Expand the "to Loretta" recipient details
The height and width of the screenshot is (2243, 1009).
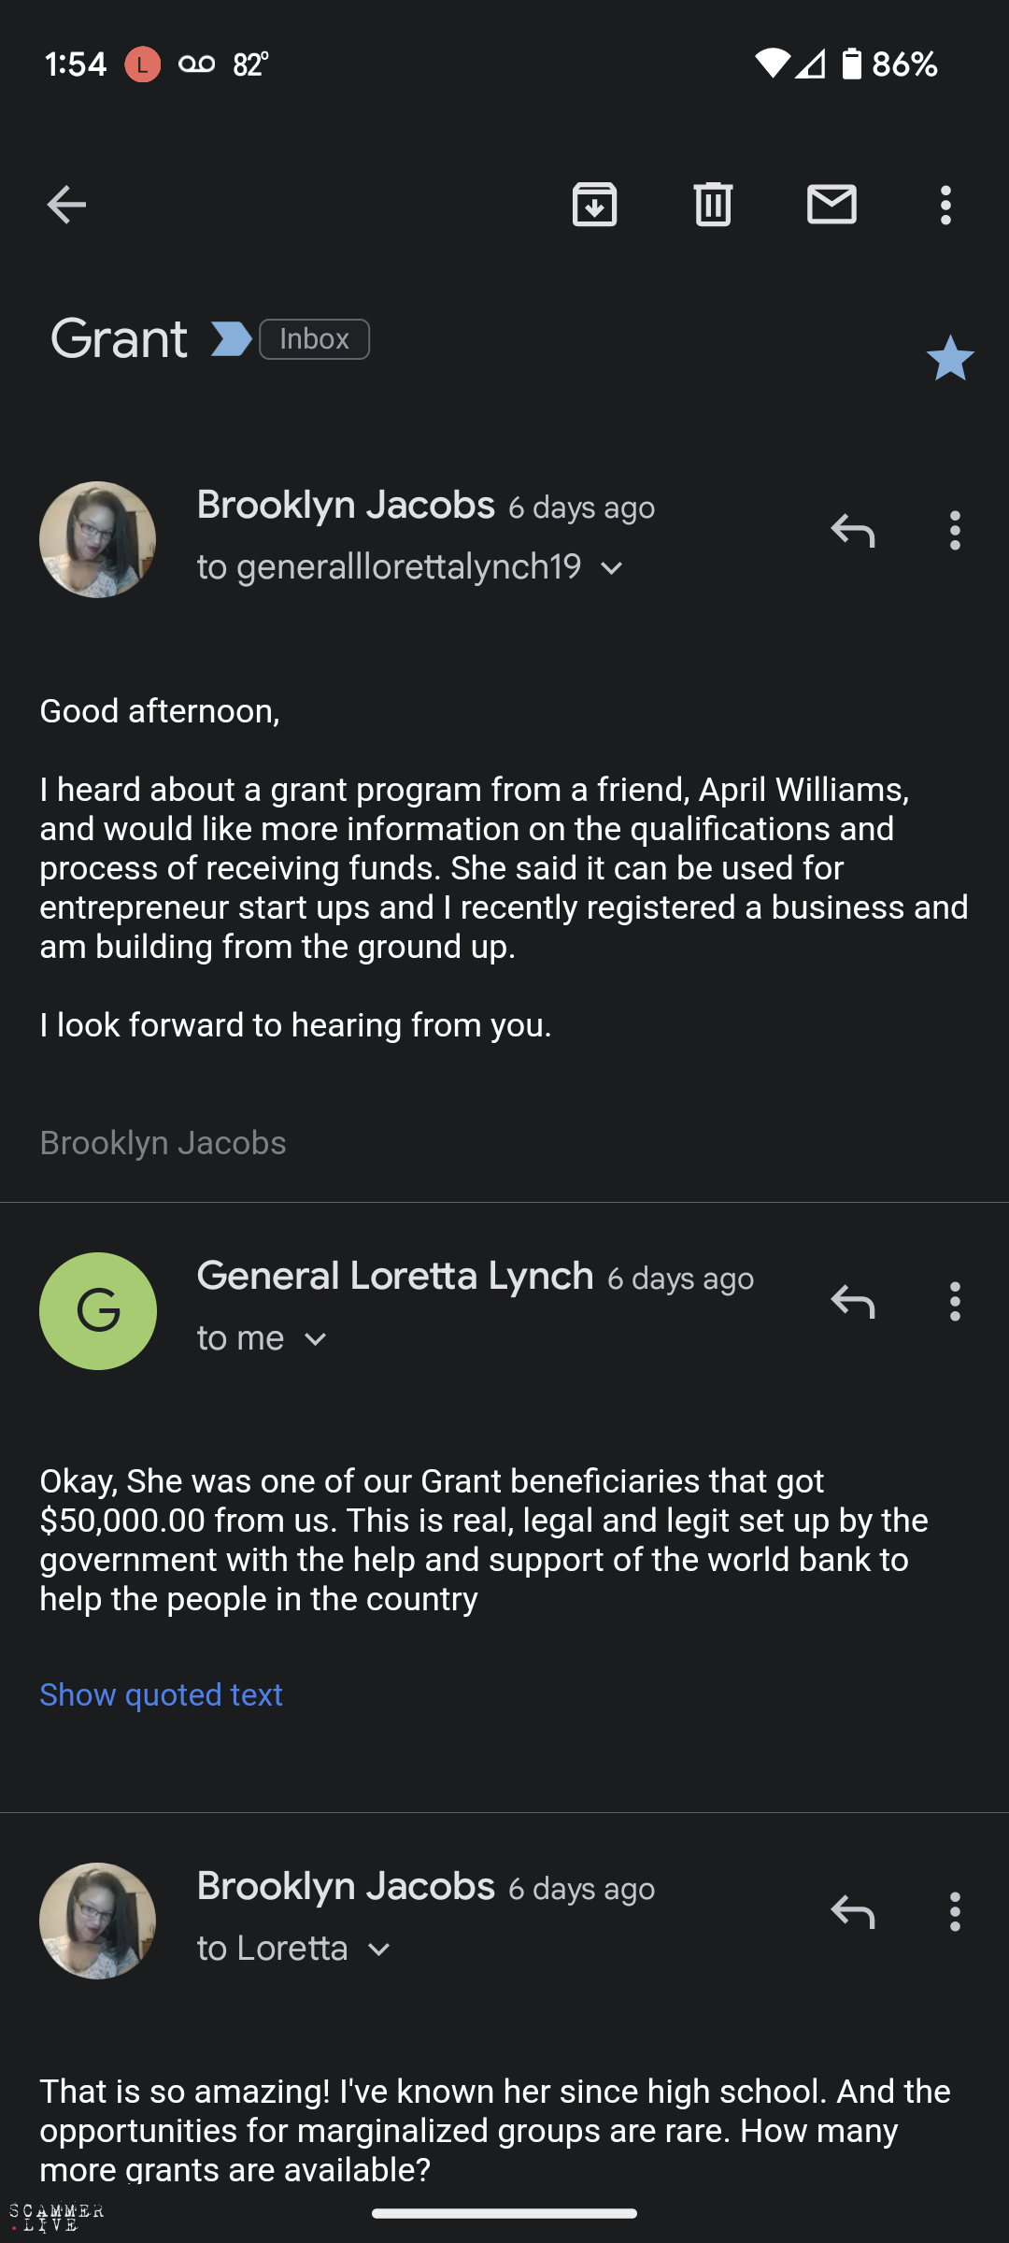[x=378, y=1950]
